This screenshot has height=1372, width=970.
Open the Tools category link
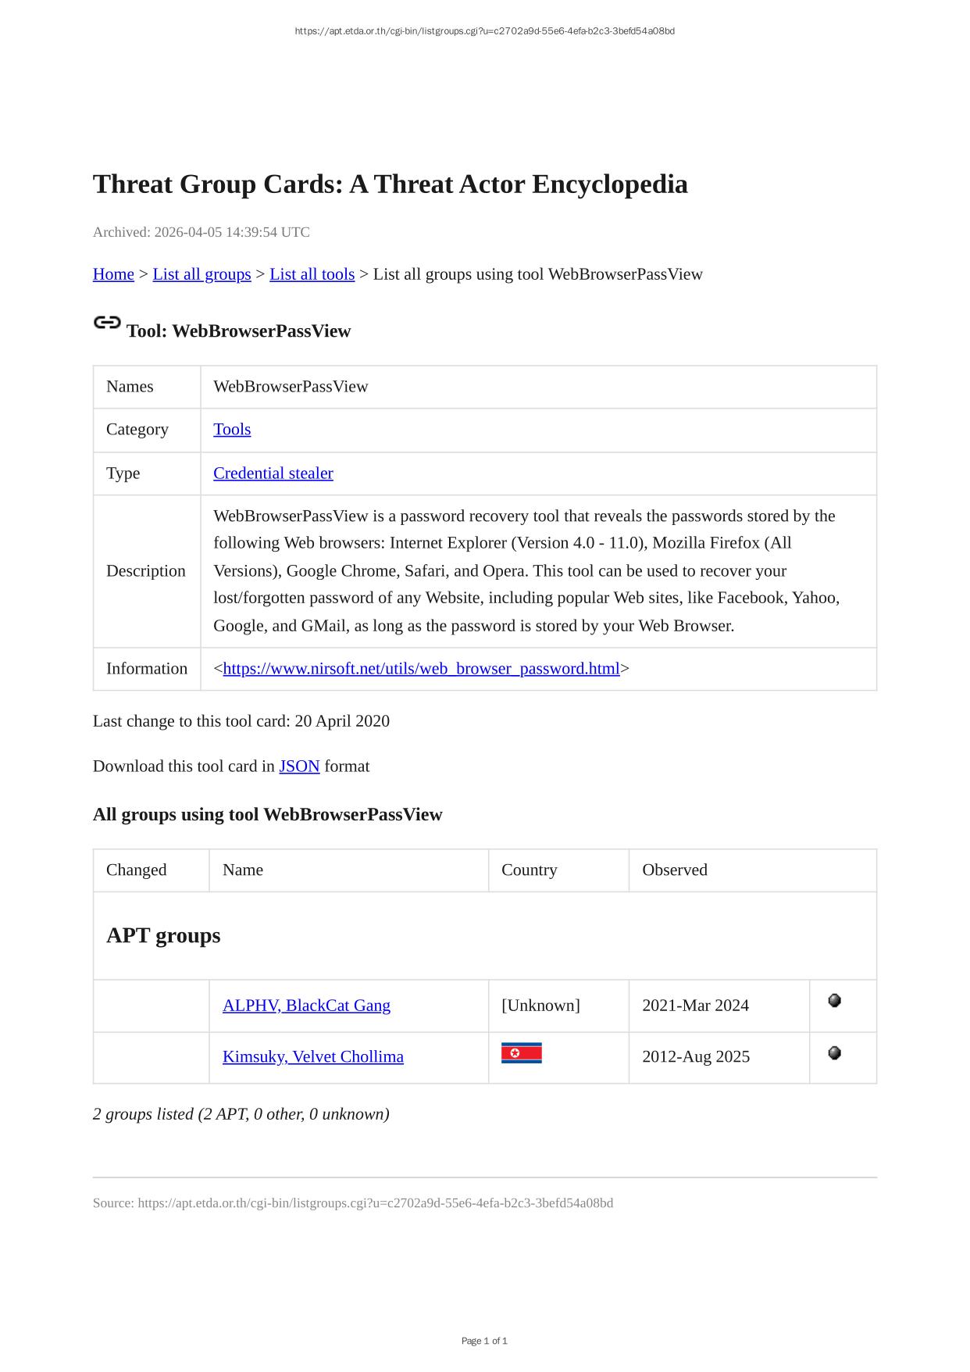(x=232, y=430)
